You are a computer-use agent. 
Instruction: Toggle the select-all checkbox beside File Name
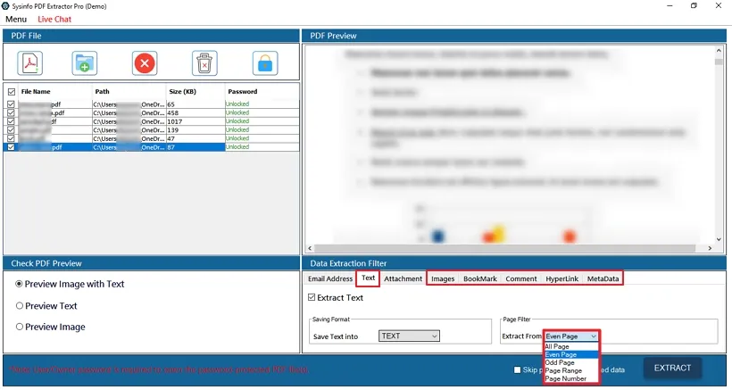coord(12,92)
